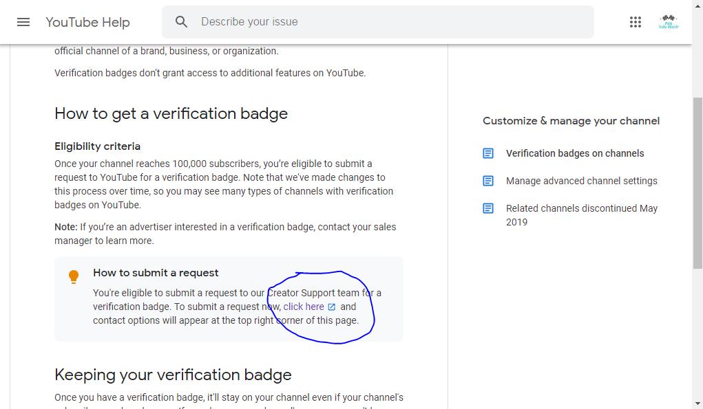
Task: Click the external link icon after click here
Action: point(332,307)
